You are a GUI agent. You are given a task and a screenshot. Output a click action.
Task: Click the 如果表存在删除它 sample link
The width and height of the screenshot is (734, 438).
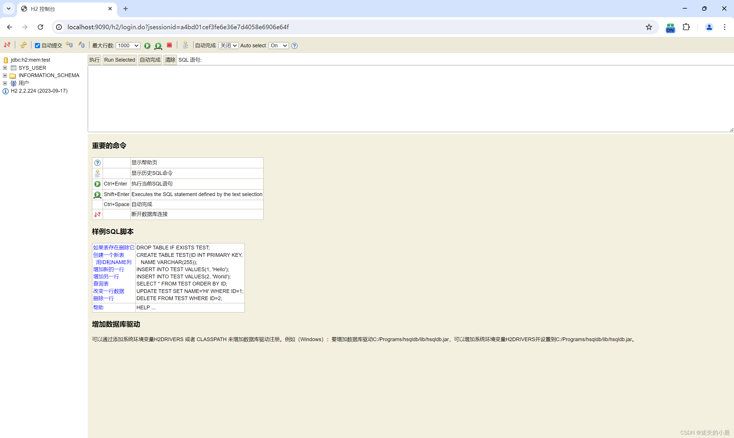click(114, 248)
